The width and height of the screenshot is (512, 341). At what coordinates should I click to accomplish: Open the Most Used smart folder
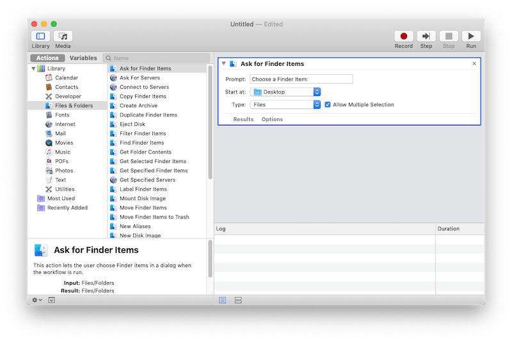tap(61, 198)
